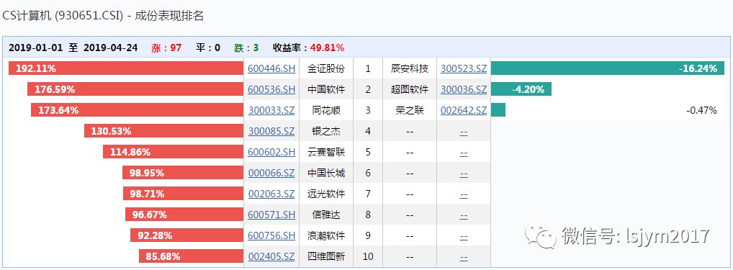Click the 85.68% red gain bar

point(191,256)
